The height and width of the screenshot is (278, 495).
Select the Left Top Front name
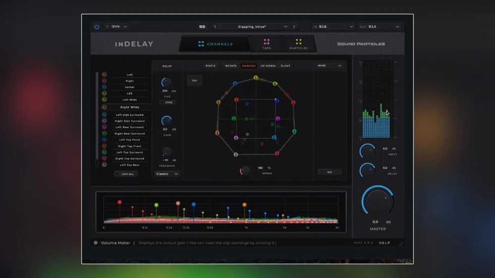point(129,140)
